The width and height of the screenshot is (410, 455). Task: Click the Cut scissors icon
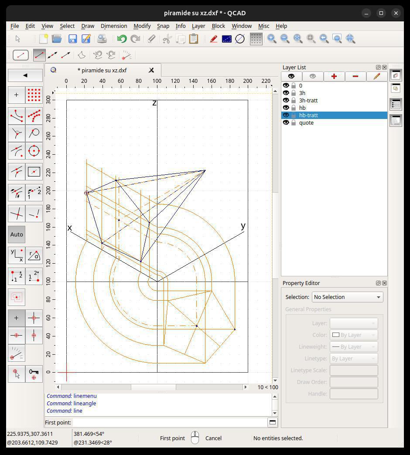(167, 39)
